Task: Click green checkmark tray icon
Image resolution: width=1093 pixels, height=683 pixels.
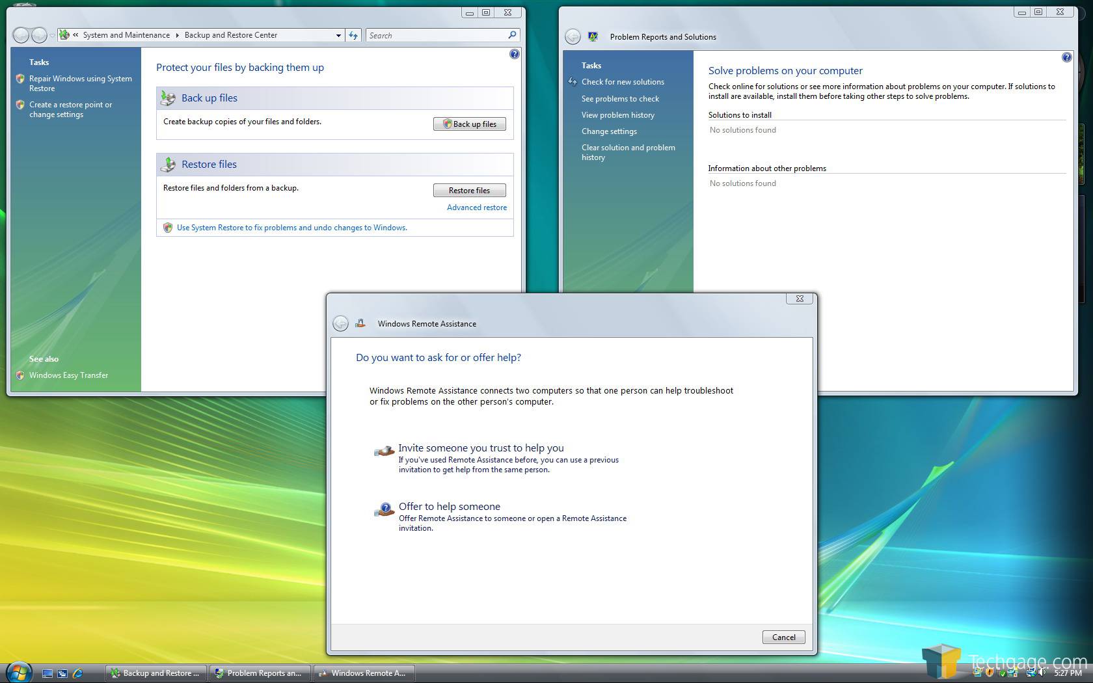Action: (x=1003, y=673)
